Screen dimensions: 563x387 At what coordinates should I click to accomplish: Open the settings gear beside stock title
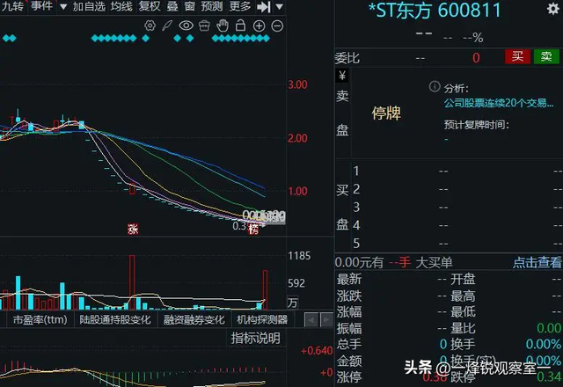553,9
